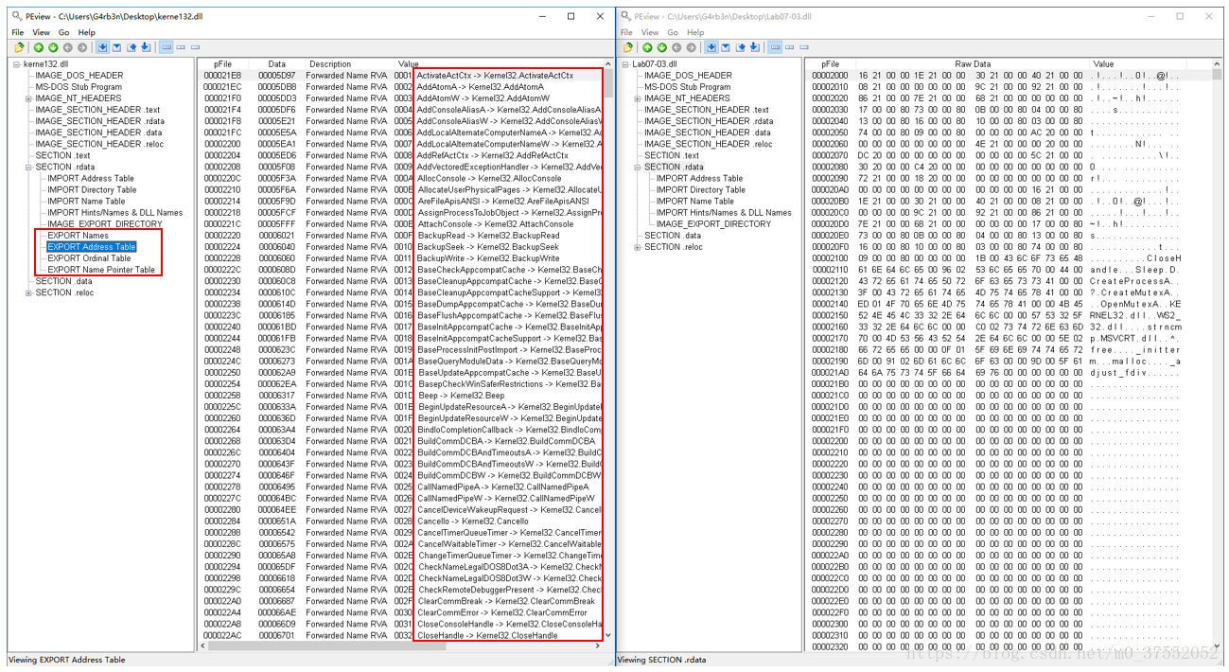Open Help menu in Lab07-03.dll window
Screen dimensions: 1229x672
click(x=695, y=32)
